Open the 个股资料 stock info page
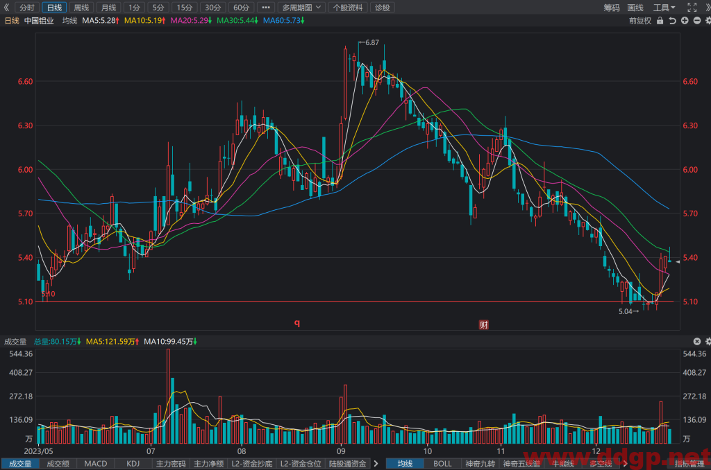 [348, 7]
